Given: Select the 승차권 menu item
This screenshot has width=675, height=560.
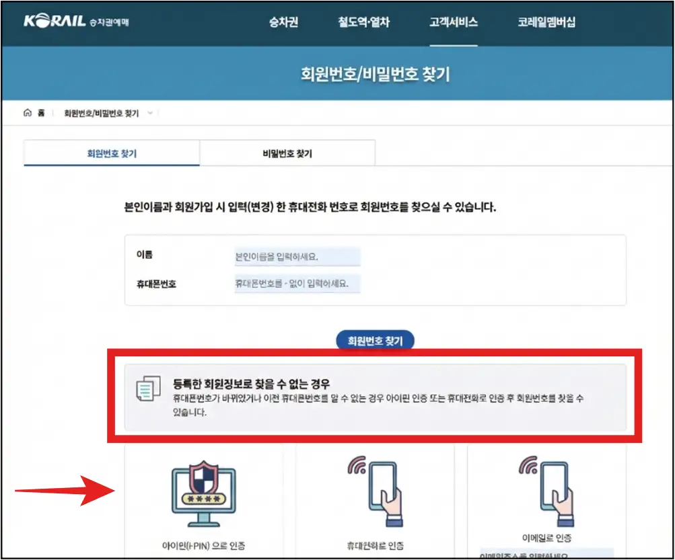Looking at the screenshot, I should (284, 21).
